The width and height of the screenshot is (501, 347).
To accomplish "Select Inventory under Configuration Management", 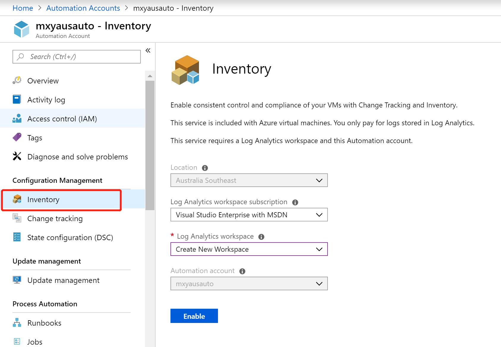I will coord(73,199).
